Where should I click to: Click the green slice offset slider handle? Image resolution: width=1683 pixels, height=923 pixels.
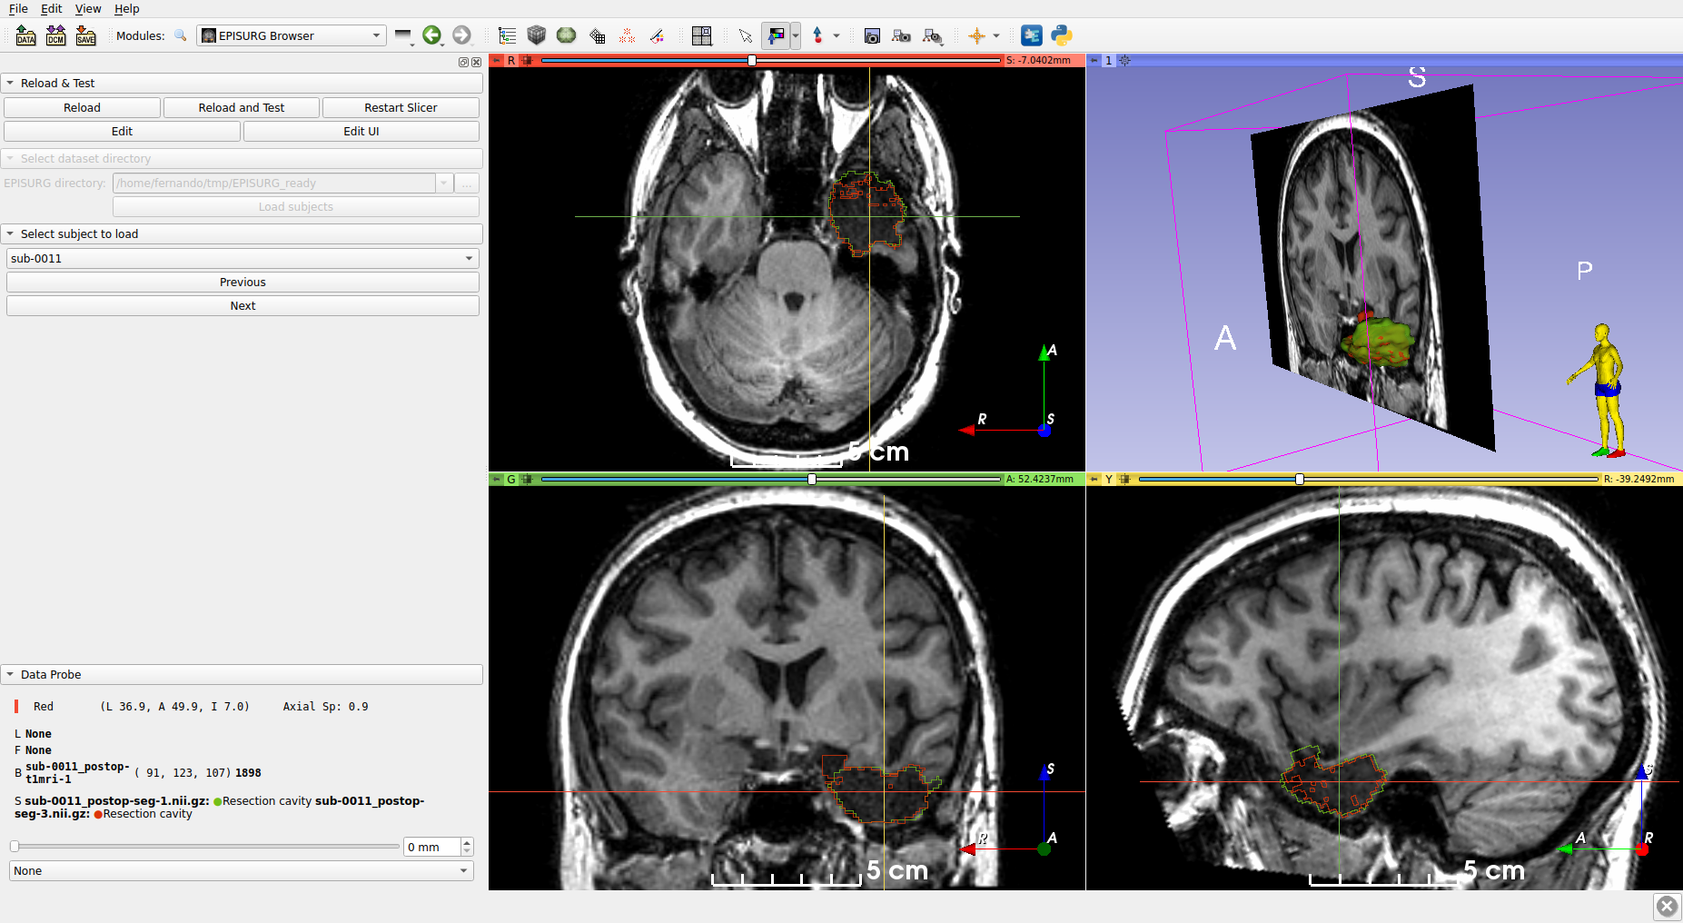pyautogui.click(x=812, y=479)
